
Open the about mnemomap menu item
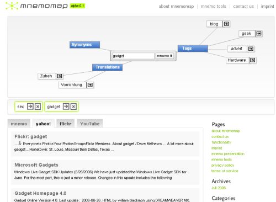[x=176, y=7]
